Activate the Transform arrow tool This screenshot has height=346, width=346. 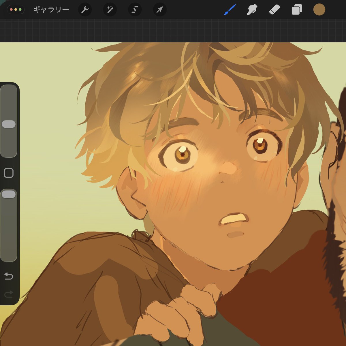[159, 10]
